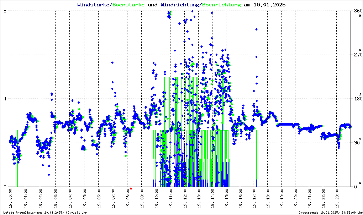The width and height of the screenshot is (363, 215).
Task: Click the '270' west direction axis label
Action: click(358, 55)
